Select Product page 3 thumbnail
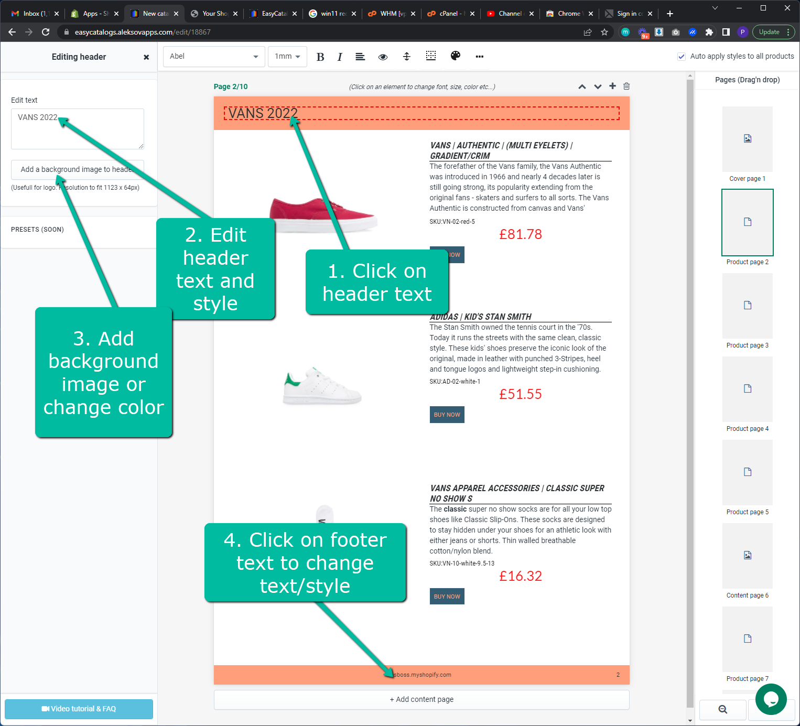 748,306
